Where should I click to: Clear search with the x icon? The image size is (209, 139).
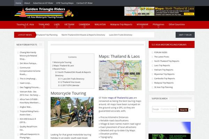pos(190,110)
